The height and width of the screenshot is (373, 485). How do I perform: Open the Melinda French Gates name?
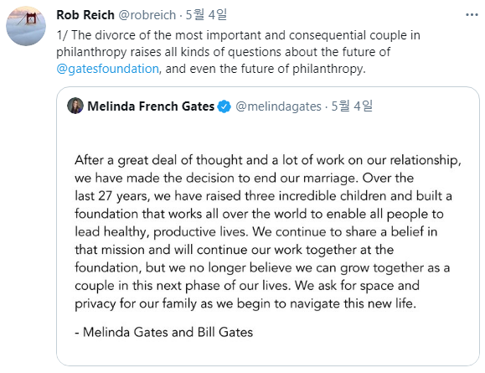pyautogui.click(x=151, y=106)
